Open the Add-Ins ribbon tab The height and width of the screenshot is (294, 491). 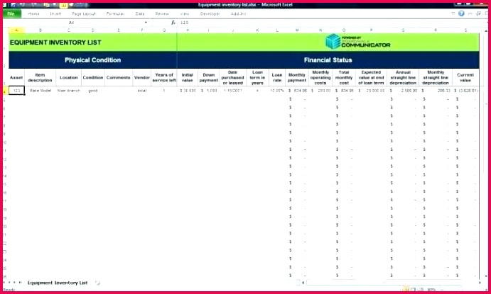click(x=238, y=13)
